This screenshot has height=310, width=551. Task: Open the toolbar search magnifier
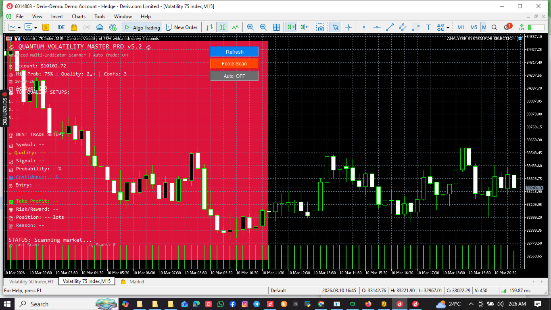pos(495,27)
